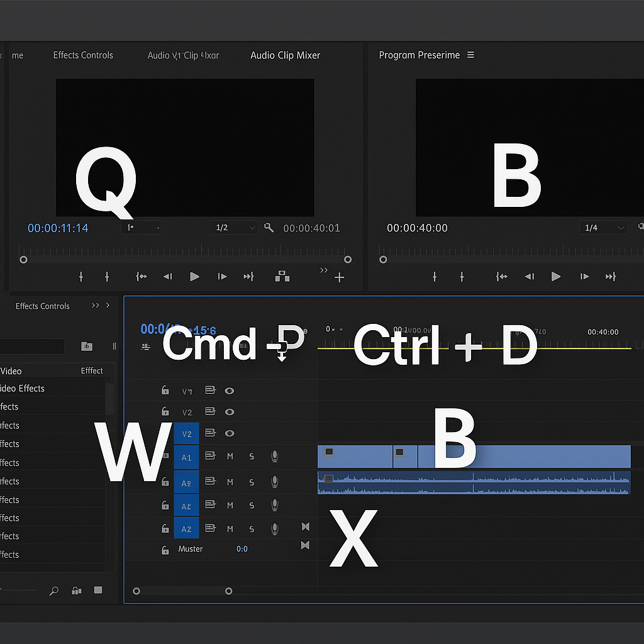The image size is (644, 644).
Task: Toggle eye visibility for the top video track
Action: [230, 391]
